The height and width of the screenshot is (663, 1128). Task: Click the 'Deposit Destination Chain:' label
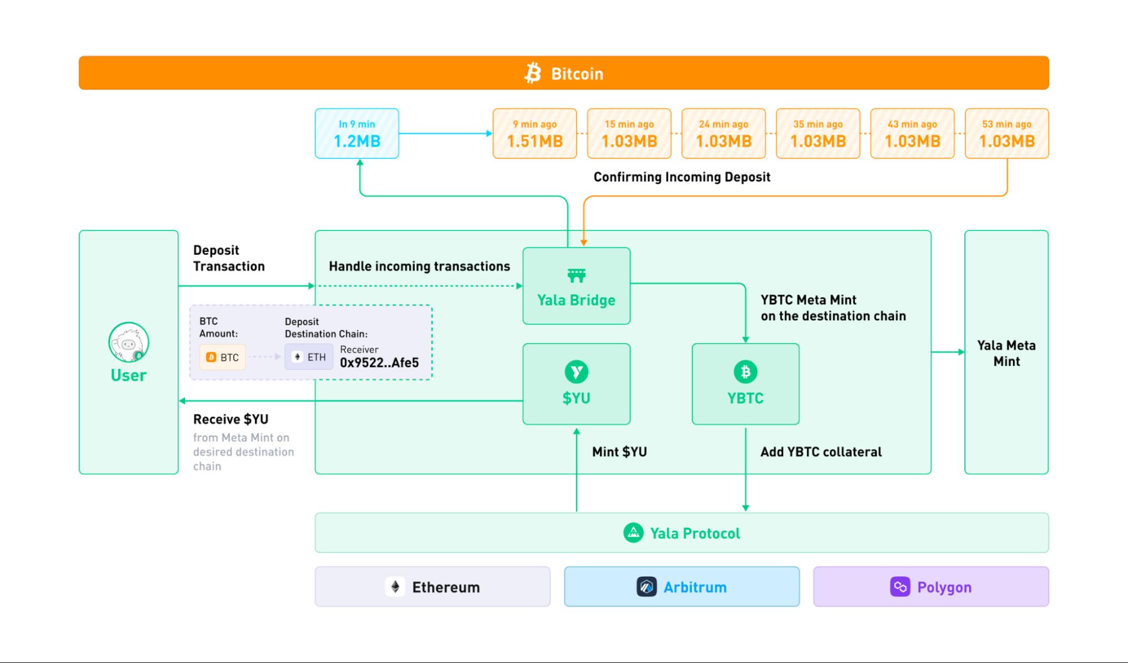(326, 328)
